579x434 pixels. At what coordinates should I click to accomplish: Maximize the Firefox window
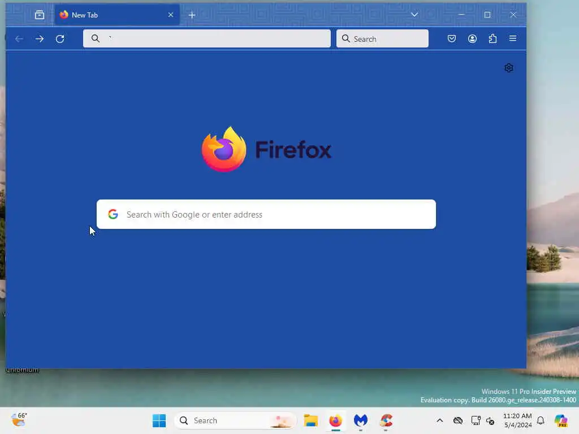pyautogui.click(x=487, y=15)
